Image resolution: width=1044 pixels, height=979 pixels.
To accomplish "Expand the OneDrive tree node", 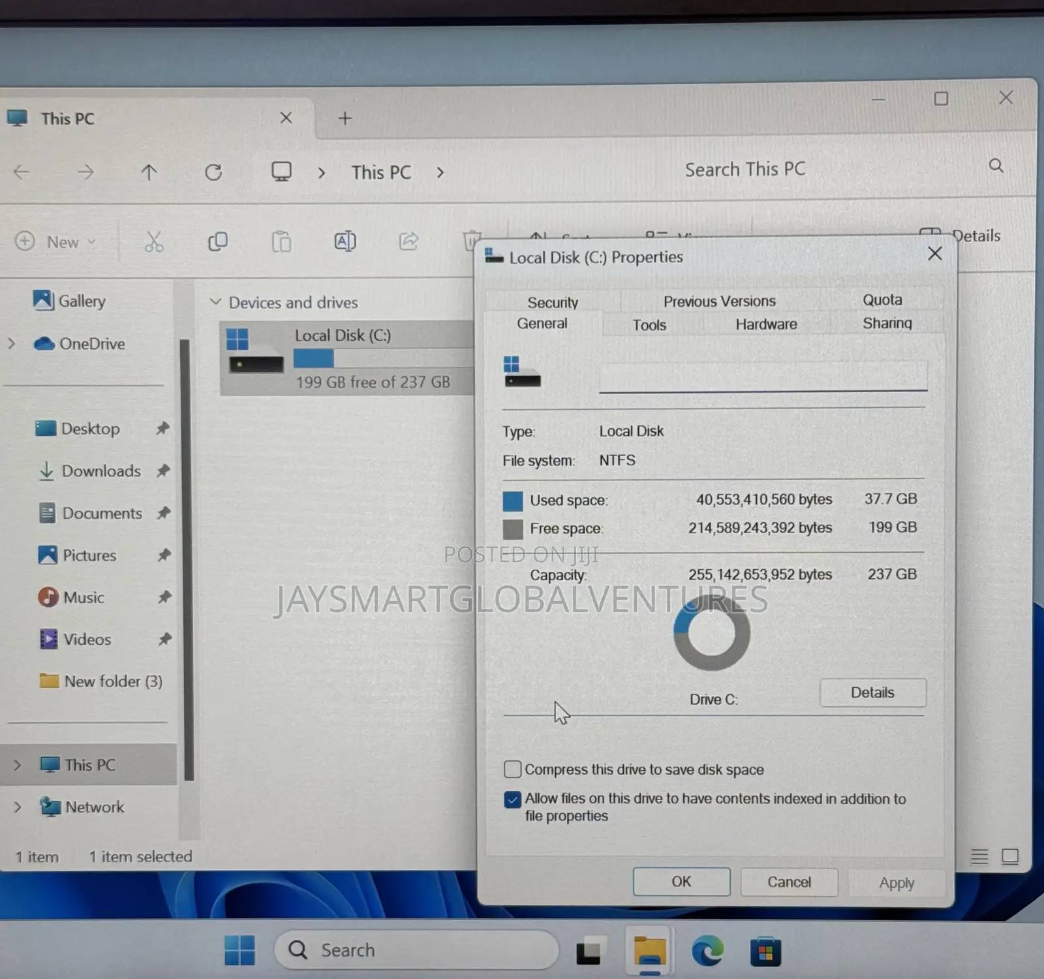I will 11,343.
